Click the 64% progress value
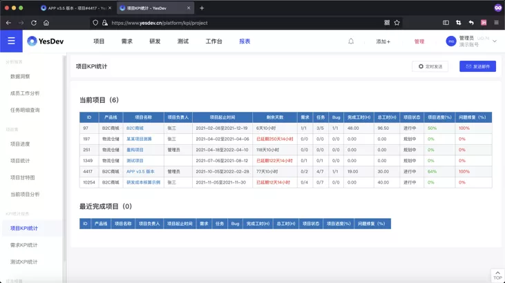Screen dimensions: 505x283 coord(432,172)
